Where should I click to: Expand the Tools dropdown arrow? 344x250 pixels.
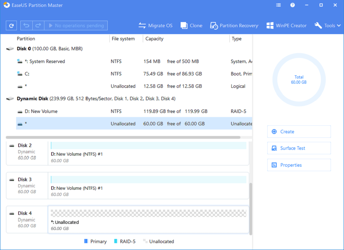(339, 26)
